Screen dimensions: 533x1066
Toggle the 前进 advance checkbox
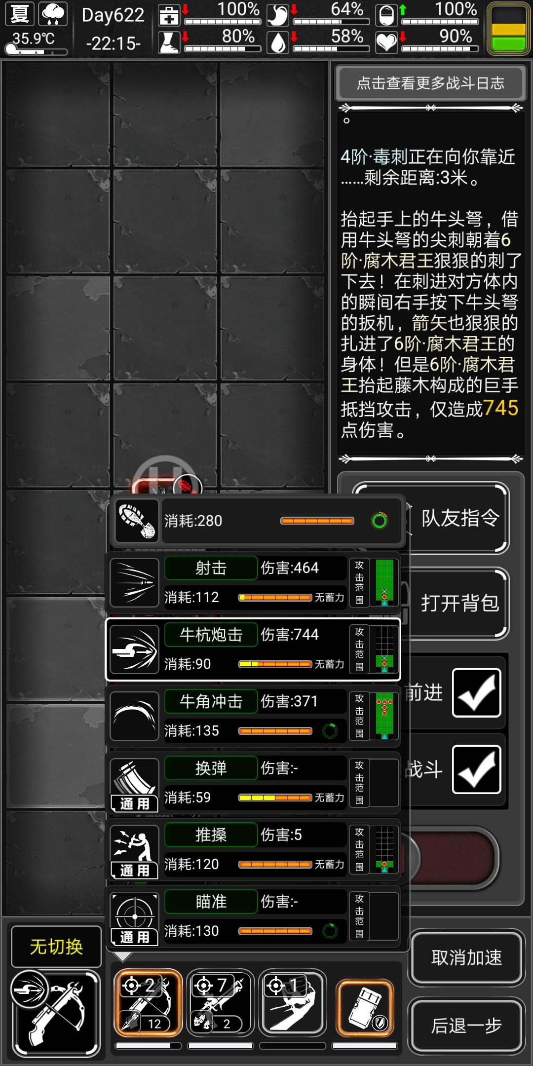(477, 692)
